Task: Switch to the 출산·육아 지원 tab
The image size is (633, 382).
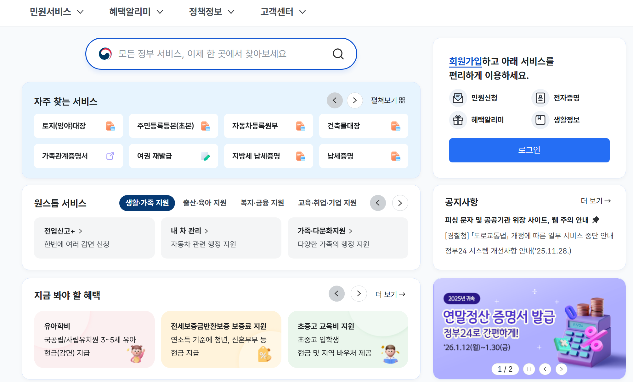Action: [205, 203]
